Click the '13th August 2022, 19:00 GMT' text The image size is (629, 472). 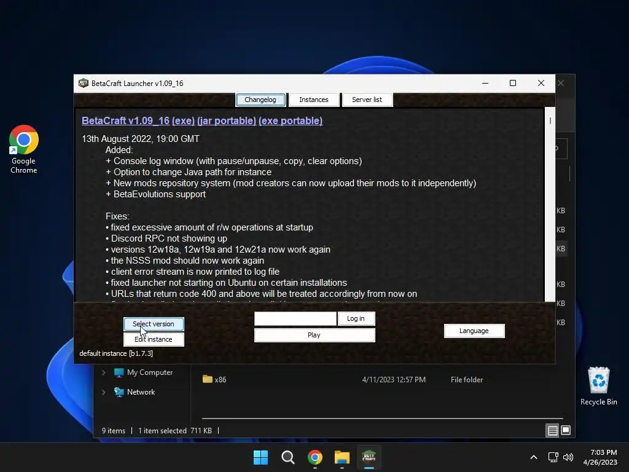click(x=141, y=139)
